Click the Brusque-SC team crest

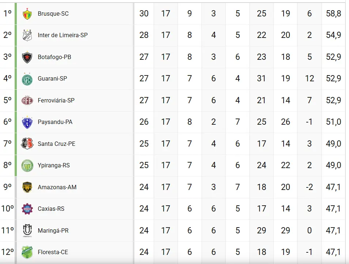27,14
